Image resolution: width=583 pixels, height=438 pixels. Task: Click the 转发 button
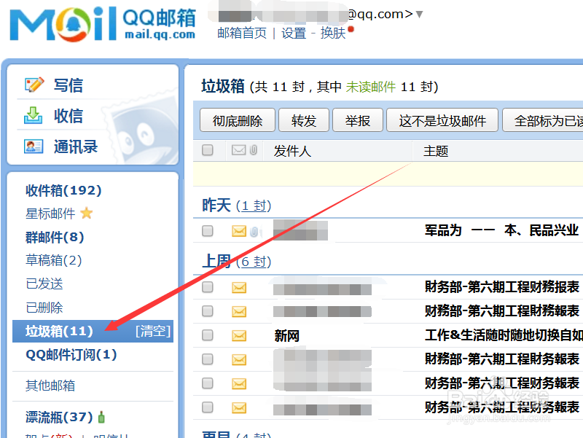pos(304,120)
